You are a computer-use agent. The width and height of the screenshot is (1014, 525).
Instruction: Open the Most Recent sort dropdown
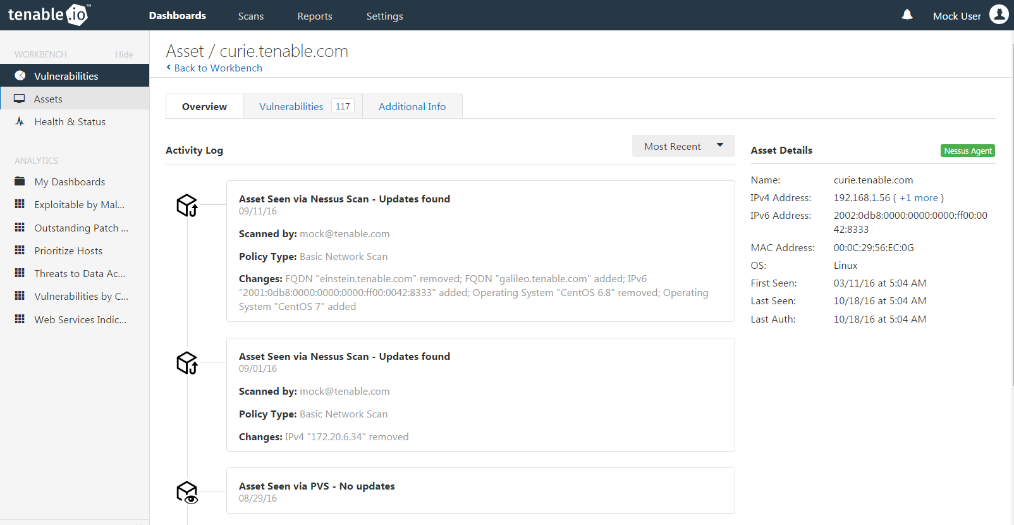(683, 146)
